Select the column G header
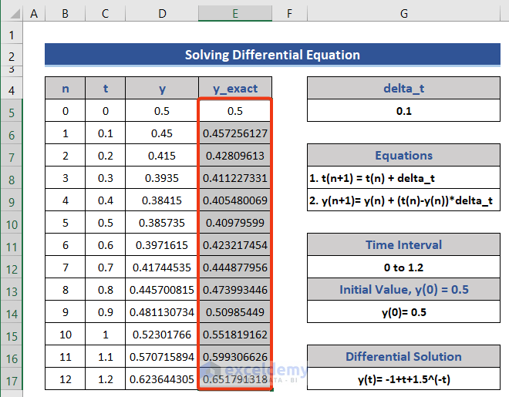509x397 pixels. click(x=404, y=14)
